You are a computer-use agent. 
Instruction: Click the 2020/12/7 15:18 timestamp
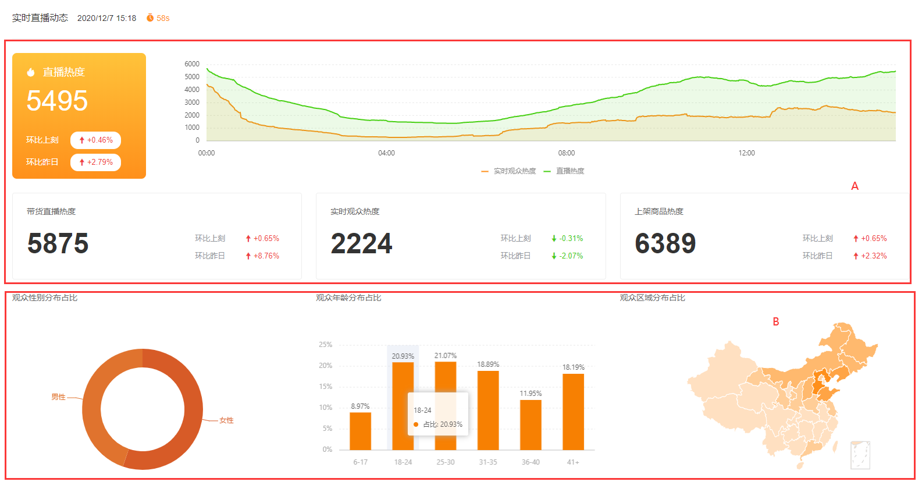coord(106,18)
